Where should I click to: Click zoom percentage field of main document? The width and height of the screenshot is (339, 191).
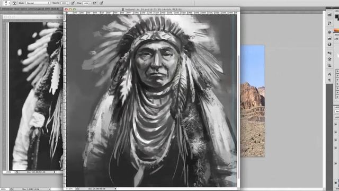coord(69,189)
